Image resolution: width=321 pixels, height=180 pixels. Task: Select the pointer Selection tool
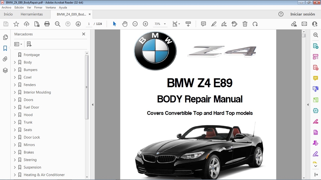tap(114, 24)
